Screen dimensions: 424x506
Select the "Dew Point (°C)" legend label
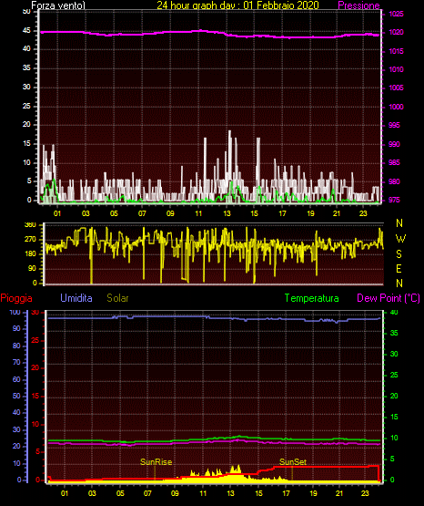(x=389, y=298)
